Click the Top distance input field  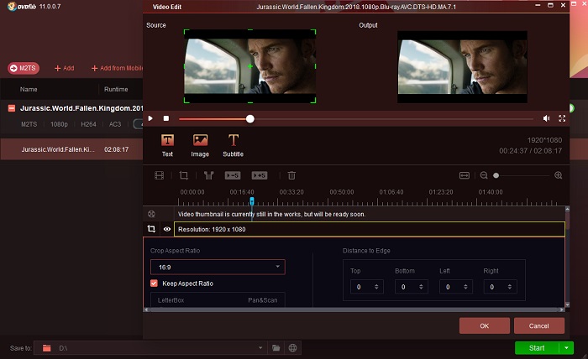click(x=367, y=287)
